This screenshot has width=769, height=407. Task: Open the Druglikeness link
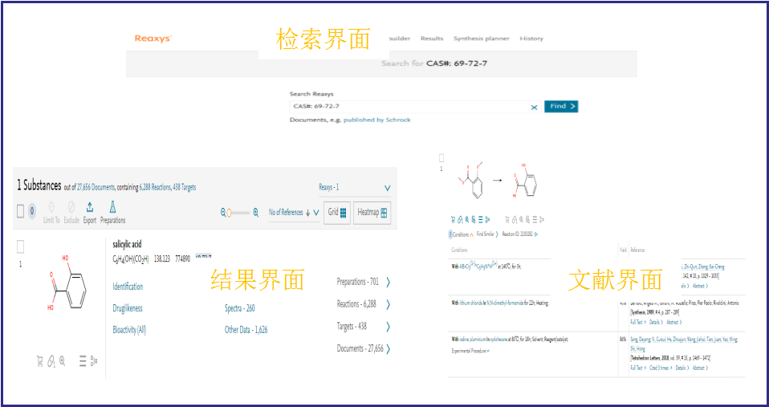128,308
